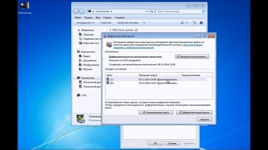Click Дефрагментация диска button

[194, 112]
